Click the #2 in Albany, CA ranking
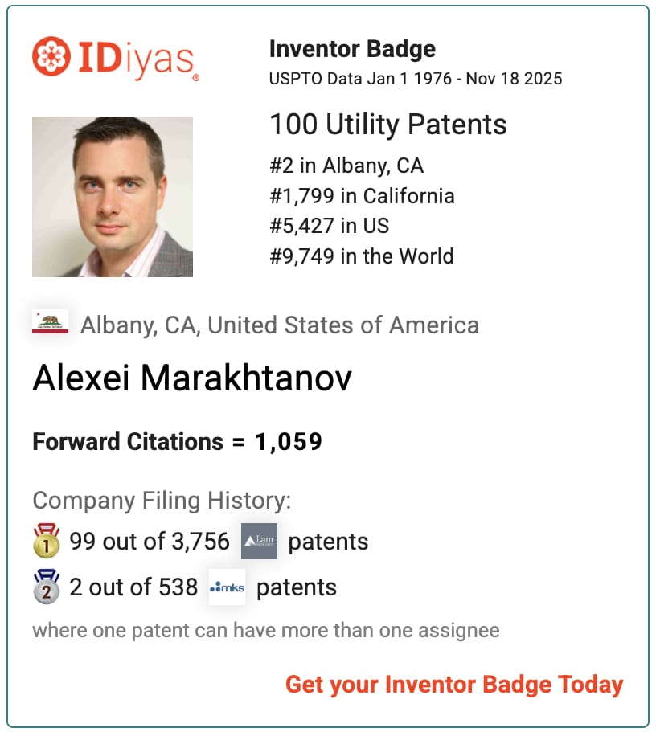 [346, 166]
